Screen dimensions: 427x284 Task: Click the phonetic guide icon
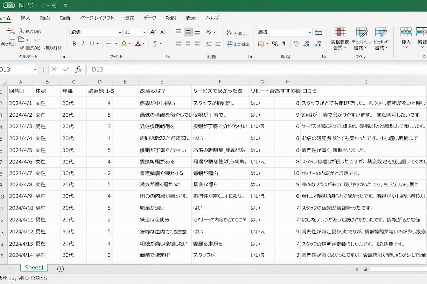coord(155,44)
